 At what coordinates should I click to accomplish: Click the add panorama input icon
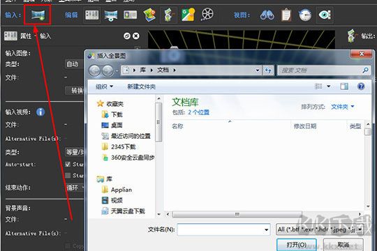(x=38, y=15)
